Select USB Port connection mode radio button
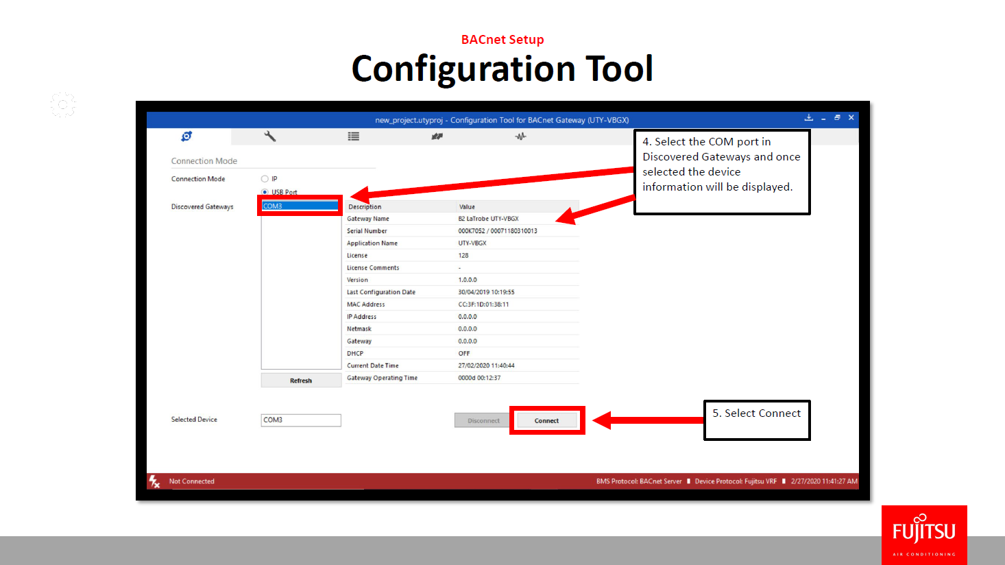1005x565 pixels. [x=265, y=192]
